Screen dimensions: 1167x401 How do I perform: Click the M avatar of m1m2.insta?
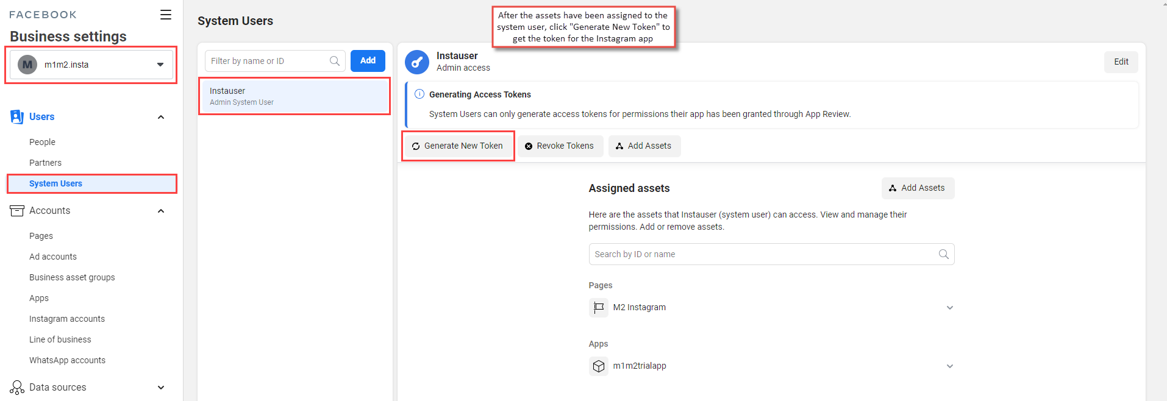pyautogui.click(x=27, y=65)
